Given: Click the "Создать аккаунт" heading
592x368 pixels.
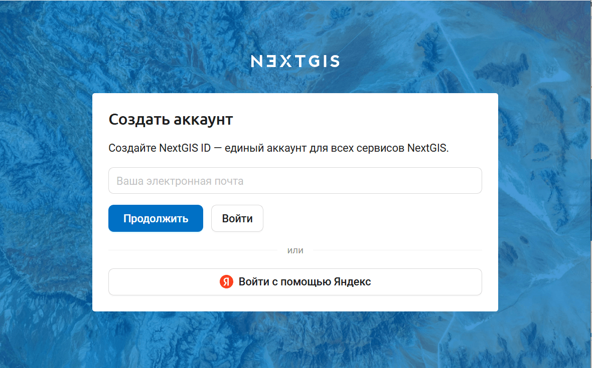Looking at the screenshot, I should point(171,119).
